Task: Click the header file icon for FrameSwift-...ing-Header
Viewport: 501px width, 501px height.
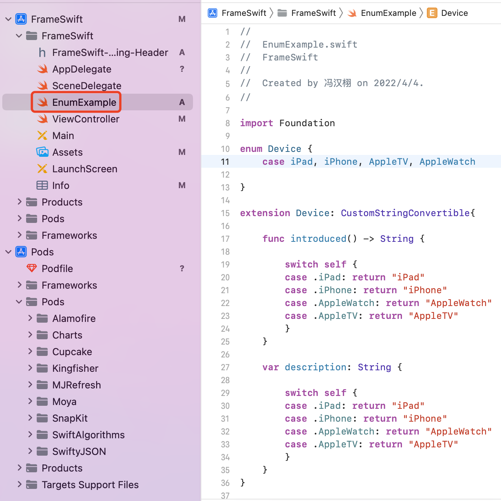Action: [x=42, y=53]
